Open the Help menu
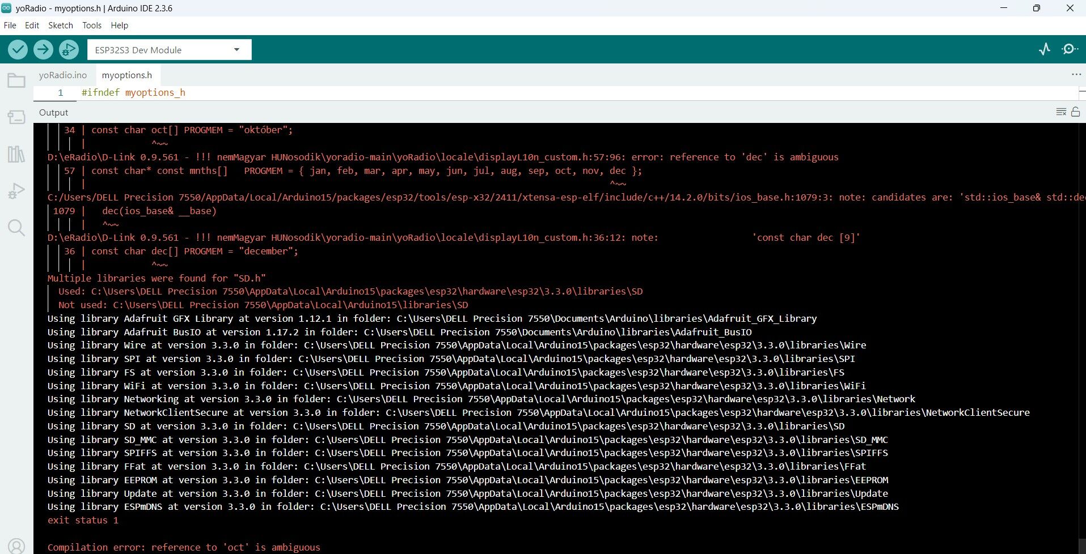This screenshot has width=1086, height=554. (119, 25)
